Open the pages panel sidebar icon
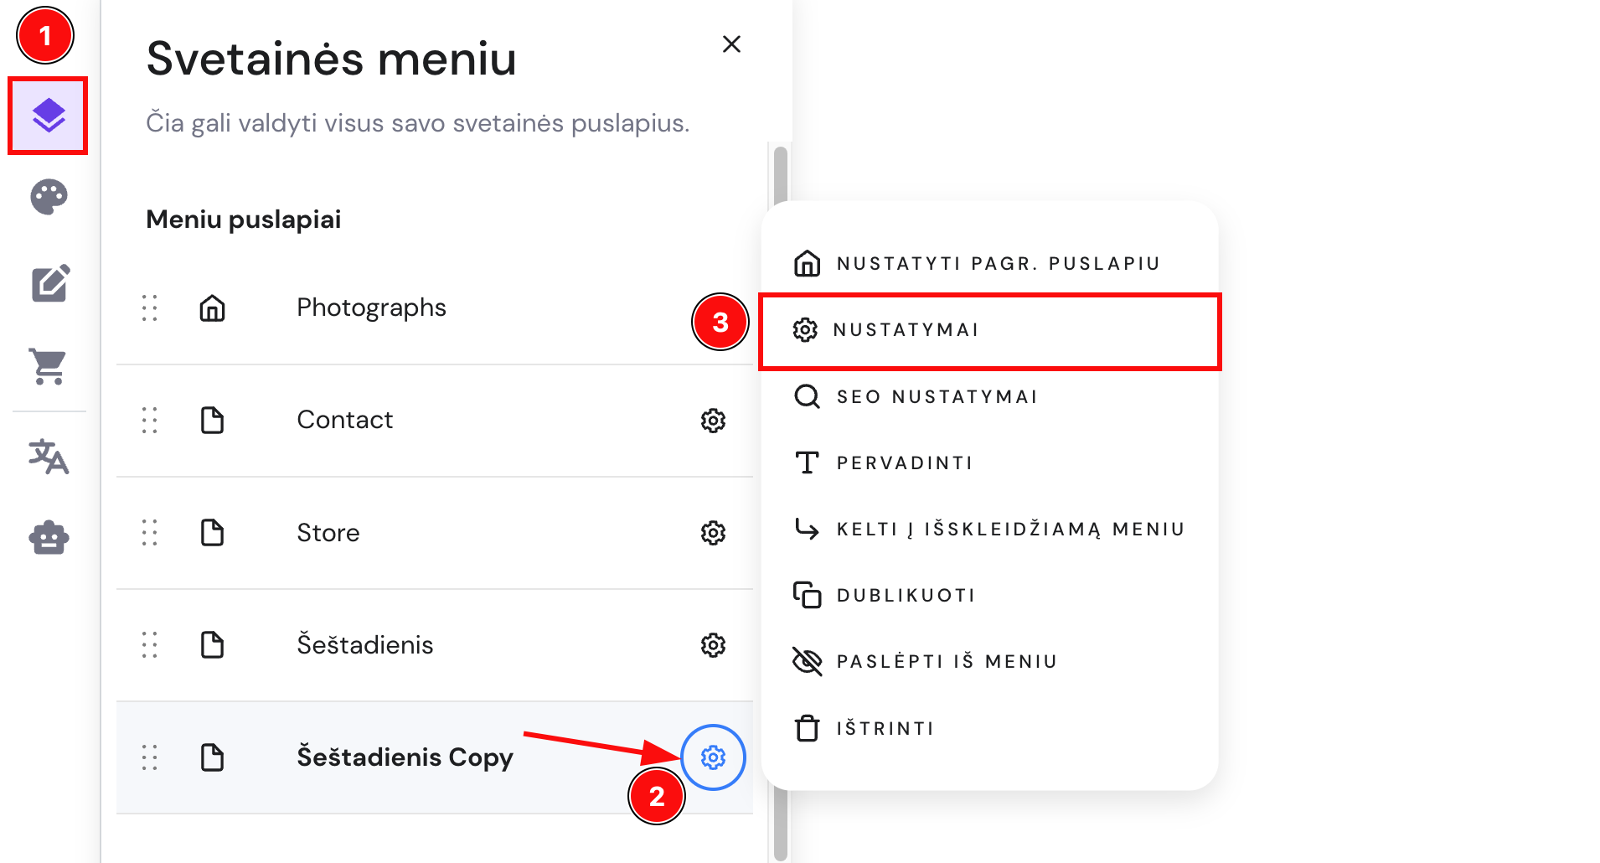Image resolution: width=1600 pixels, height=863 pixels. click(48, 116)
